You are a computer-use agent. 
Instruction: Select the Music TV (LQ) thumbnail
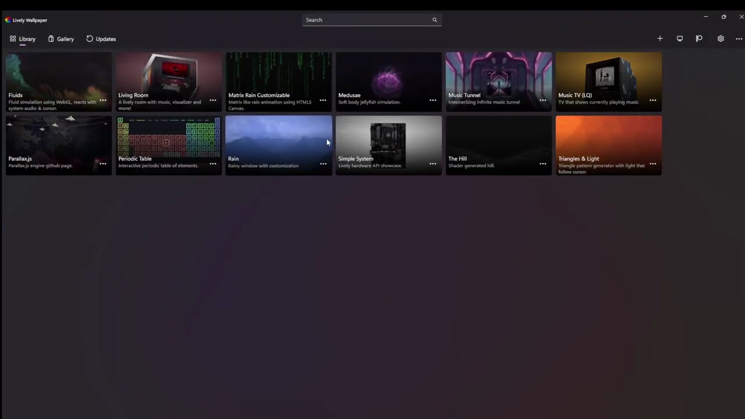[609, 81]
